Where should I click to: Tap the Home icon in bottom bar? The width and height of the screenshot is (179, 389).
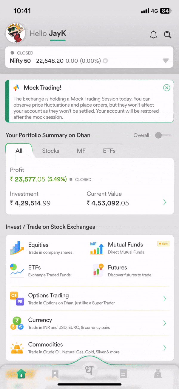click(x=21, y=374)
